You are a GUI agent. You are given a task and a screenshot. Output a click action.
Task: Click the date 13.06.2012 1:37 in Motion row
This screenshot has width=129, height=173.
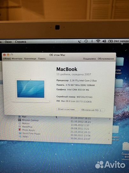coord(80,125)
